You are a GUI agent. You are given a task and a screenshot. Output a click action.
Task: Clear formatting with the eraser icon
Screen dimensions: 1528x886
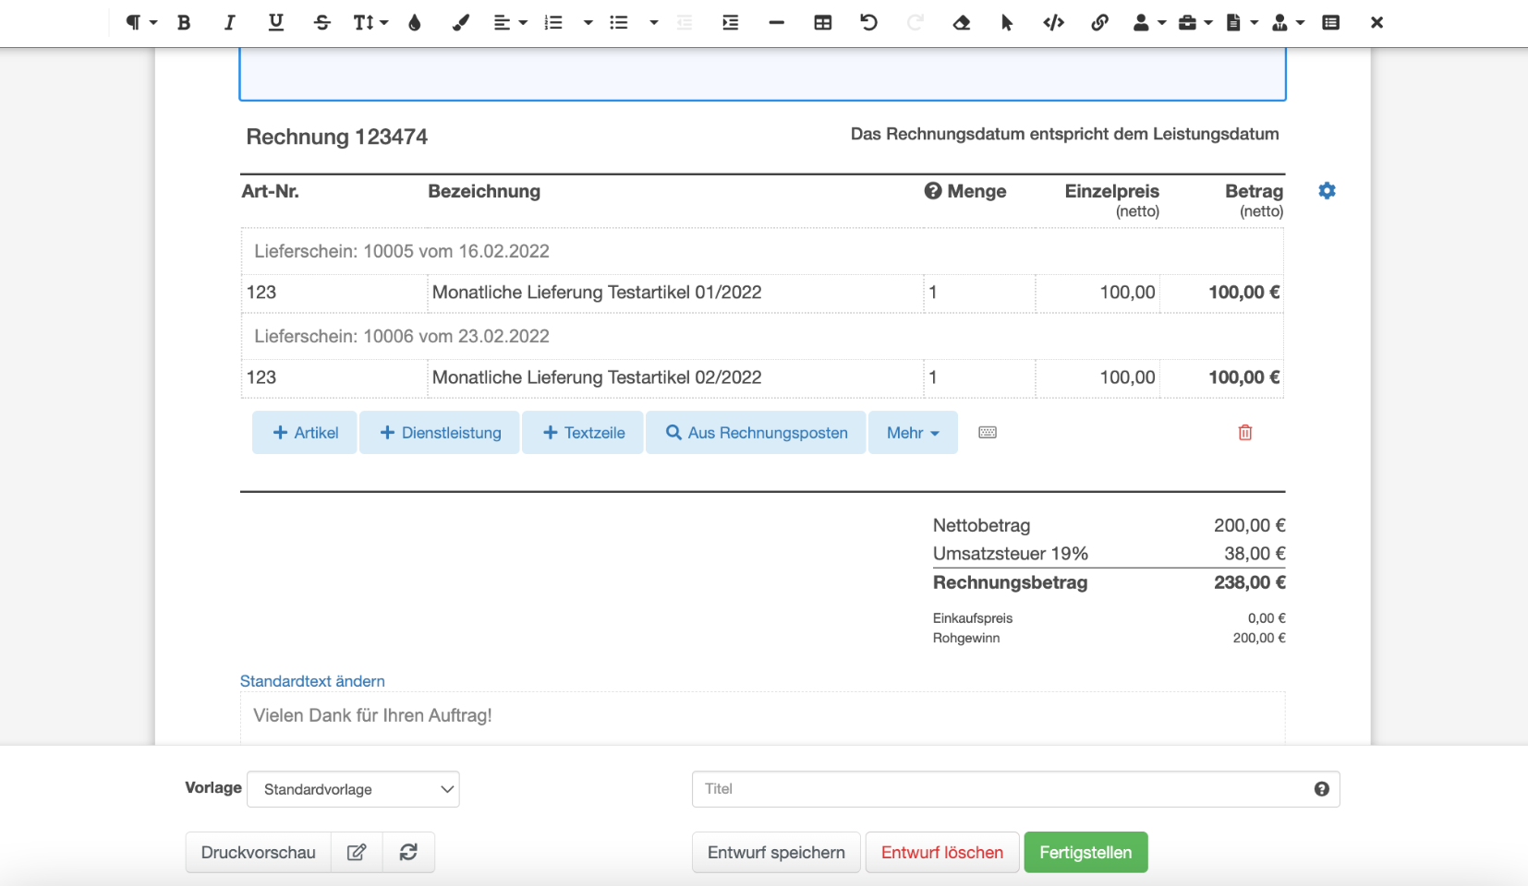pos(961,22)
